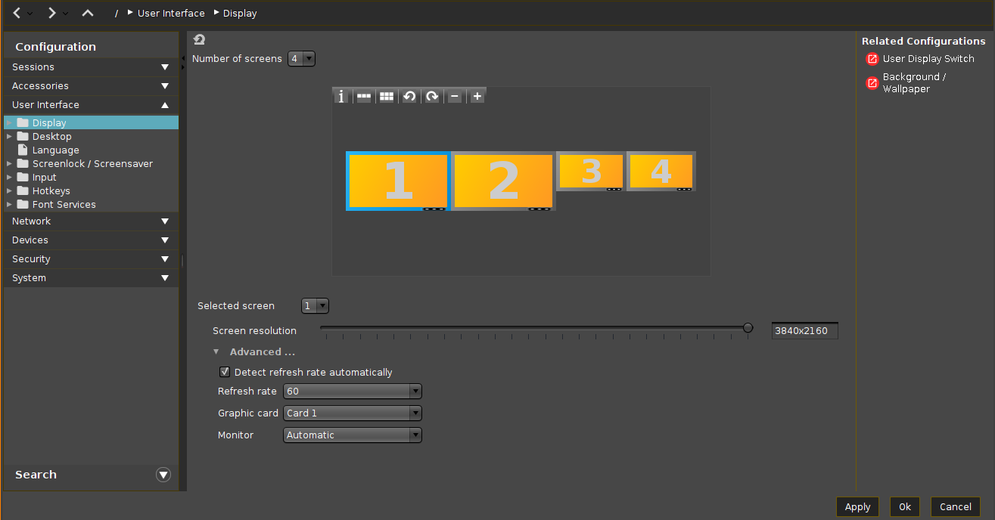Click the reset page icon above Number of screens

(199, 40)
